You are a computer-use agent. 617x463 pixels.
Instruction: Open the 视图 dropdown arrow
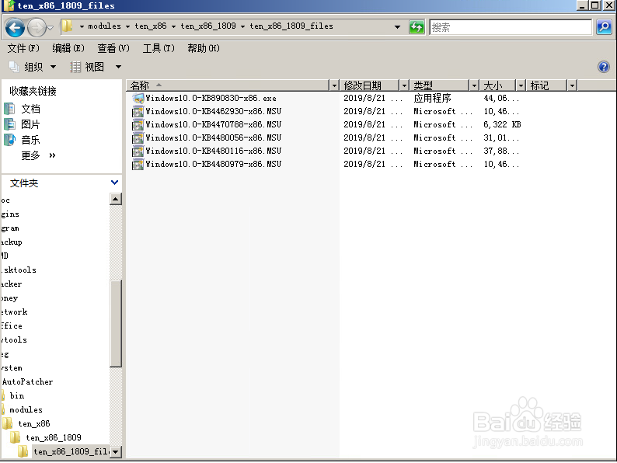118,67
